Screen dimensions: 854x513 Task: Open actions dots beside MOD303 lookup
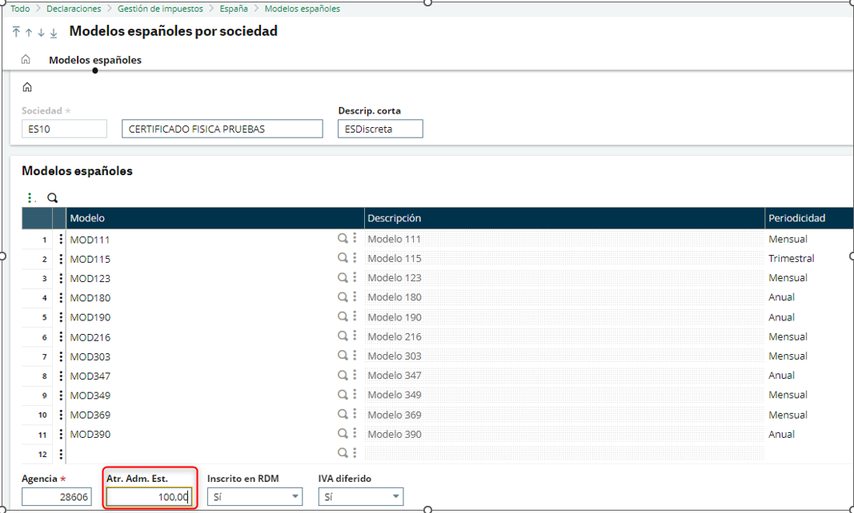pos(355,356)
